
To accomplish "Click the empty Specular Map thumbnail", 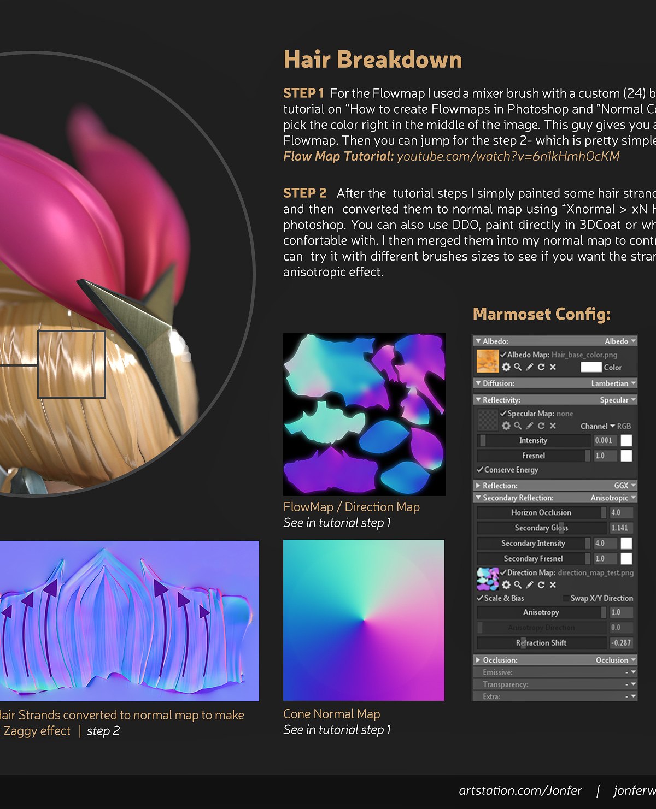I will (488, 420).
